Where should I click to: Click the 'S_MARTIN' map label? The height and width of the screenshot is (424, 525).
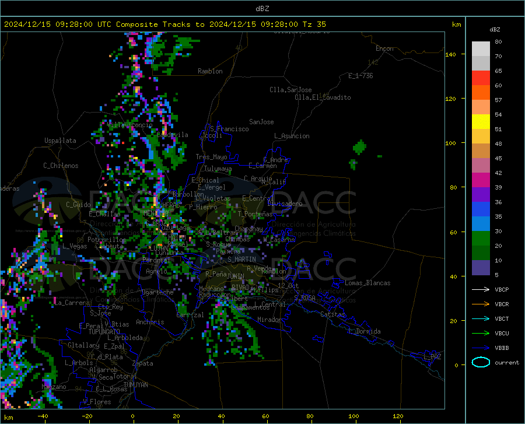pos(242,260)
